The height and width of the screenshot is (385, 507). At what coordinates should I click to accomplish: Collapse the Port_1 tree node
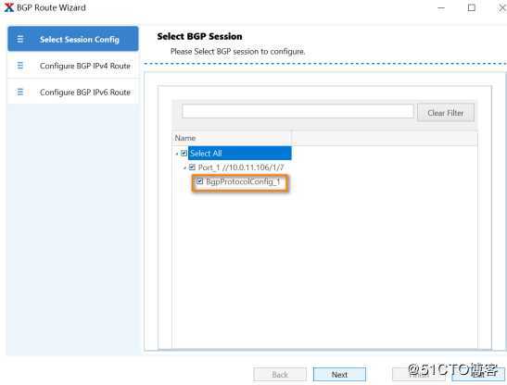[x=184, y=168]
